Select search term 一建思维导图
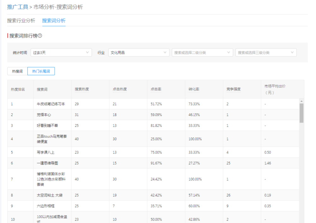This screenshot has width=316, height=223. [47, 163]
